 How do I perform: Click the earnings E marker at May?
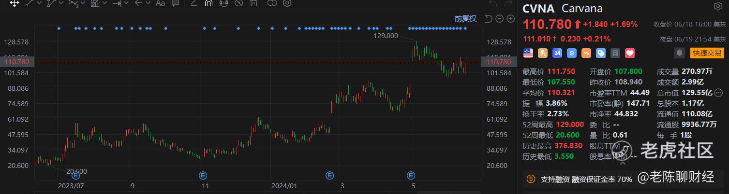[411, 175]
